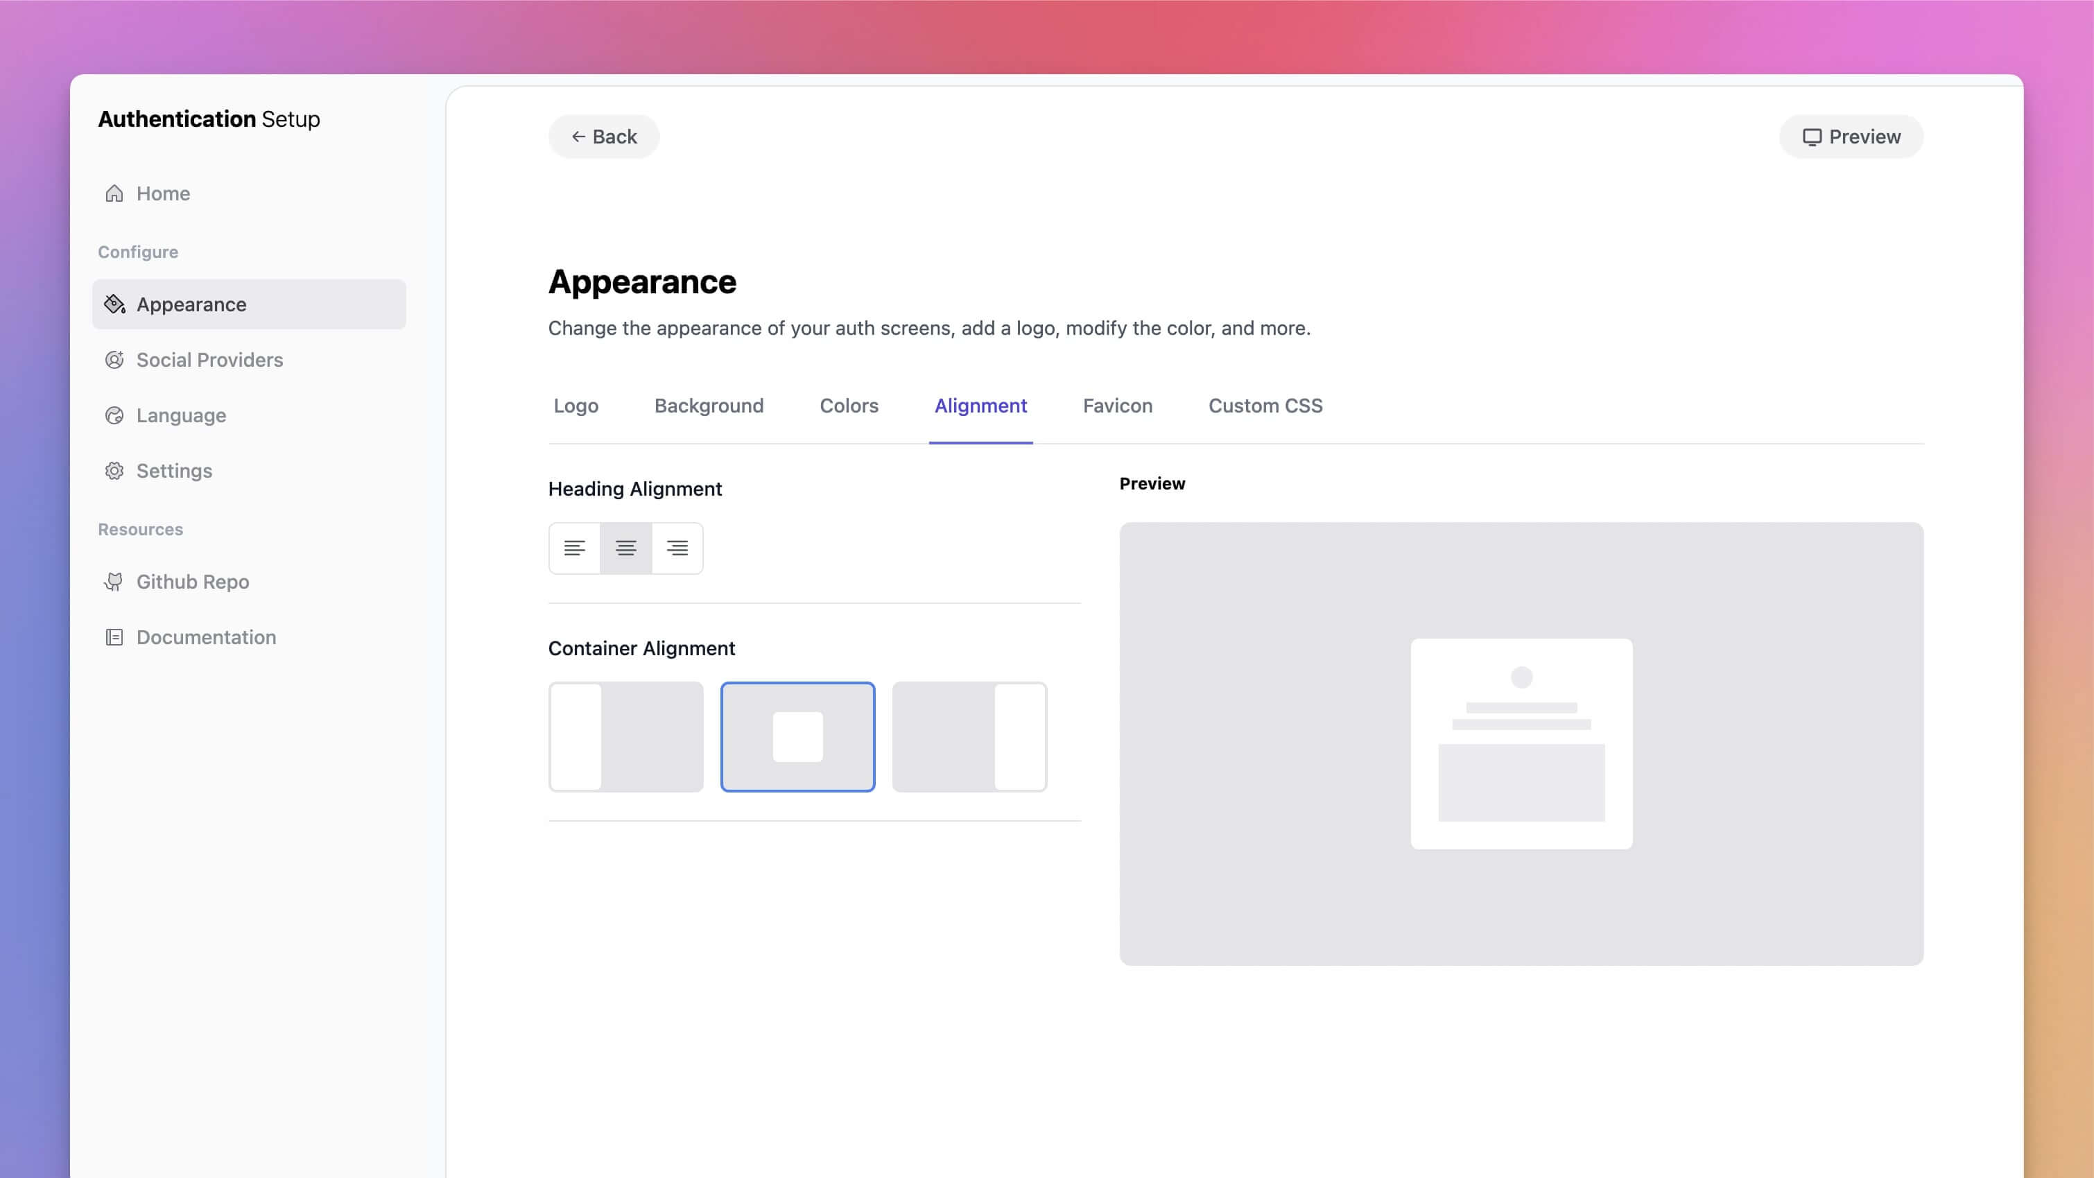Choose right container alignment option
Screen dimensions: 2094x1178
pos(969,736)
